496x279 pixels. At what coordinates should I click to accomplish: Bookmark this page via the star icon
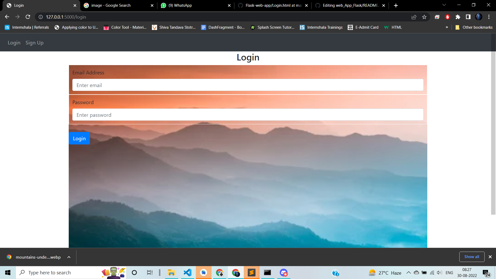424,17
